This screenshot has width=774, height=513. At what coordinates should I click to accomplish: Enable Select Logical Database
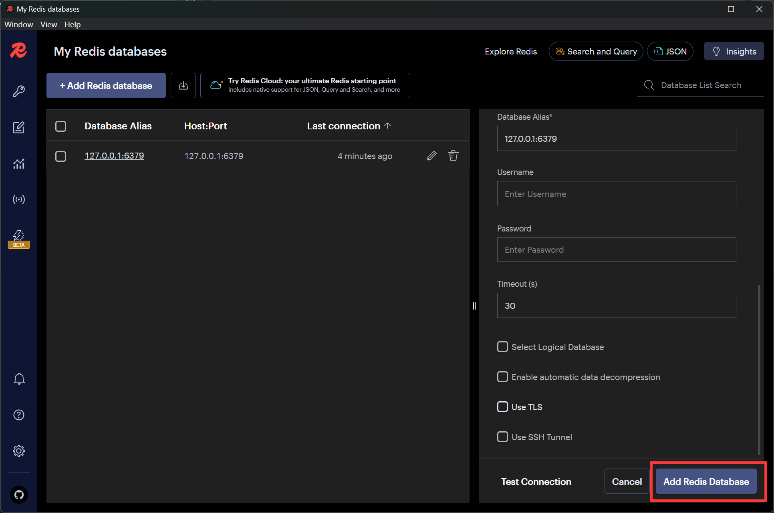click(x=502, y=347)
